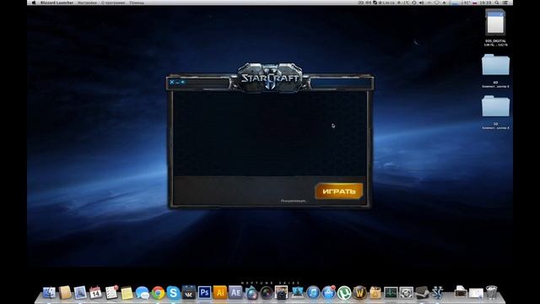Click the volume icon in the menu bar
Screen dimensions: 540x304
(421, 3)
